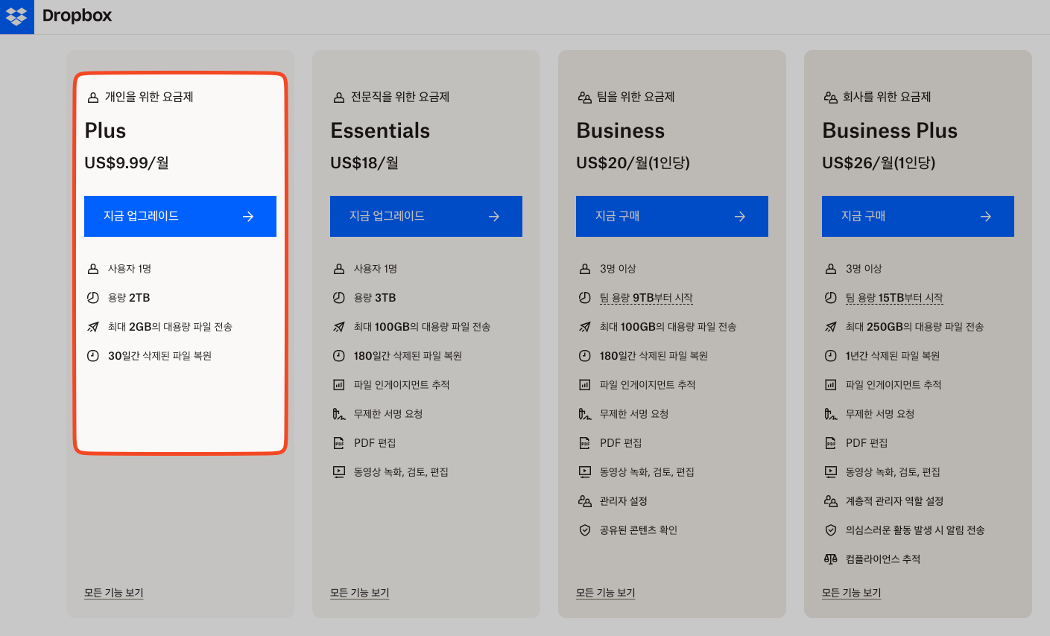
Task: View all features of Business plan
Action: pos(606,593)
